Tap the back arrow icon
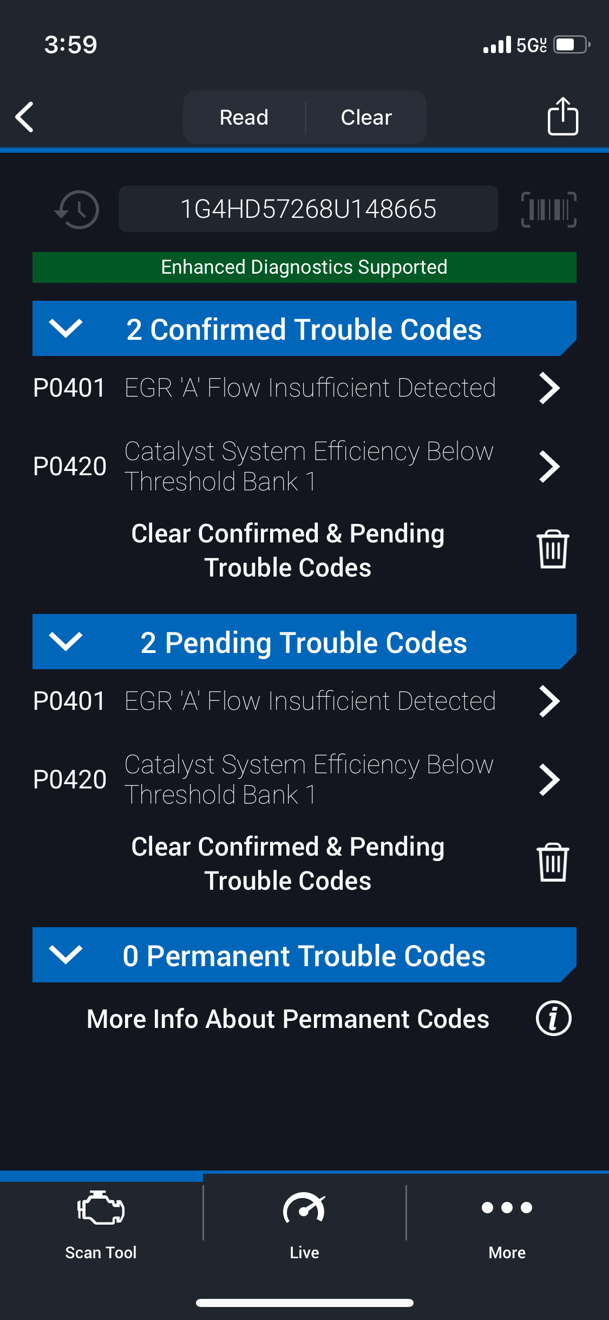 (x=25, y=117)
